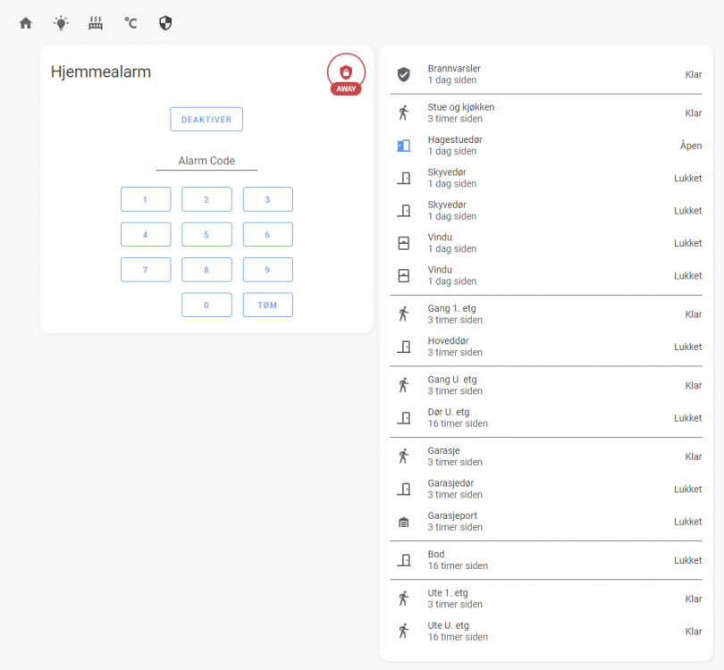Clear the code with TØM button
724x670 pixels.
267,305
